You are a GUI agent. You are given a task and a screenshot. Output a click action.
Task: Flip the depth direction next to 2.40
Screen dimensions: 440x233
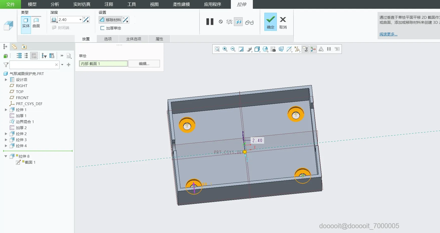(86, 20)
